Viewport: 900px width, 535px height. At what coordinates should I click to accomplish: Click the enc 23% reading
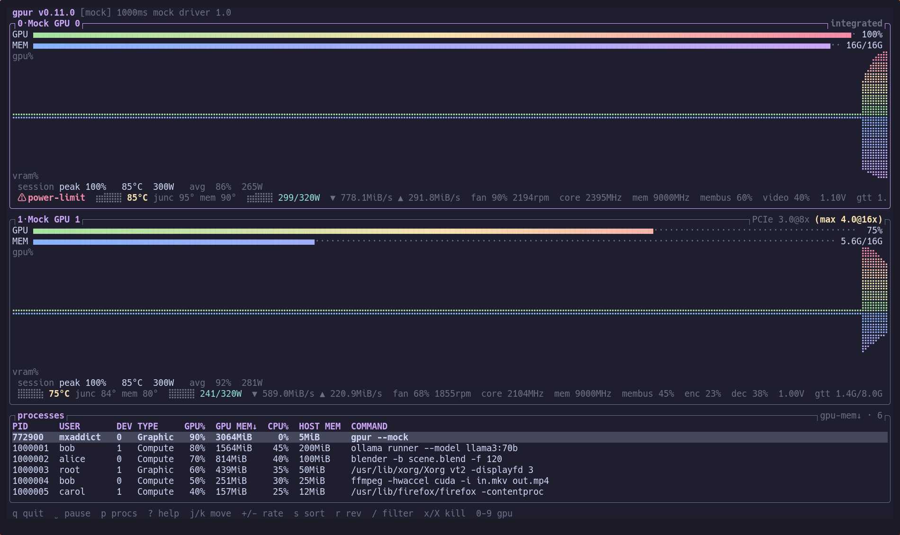click(702, 393)
